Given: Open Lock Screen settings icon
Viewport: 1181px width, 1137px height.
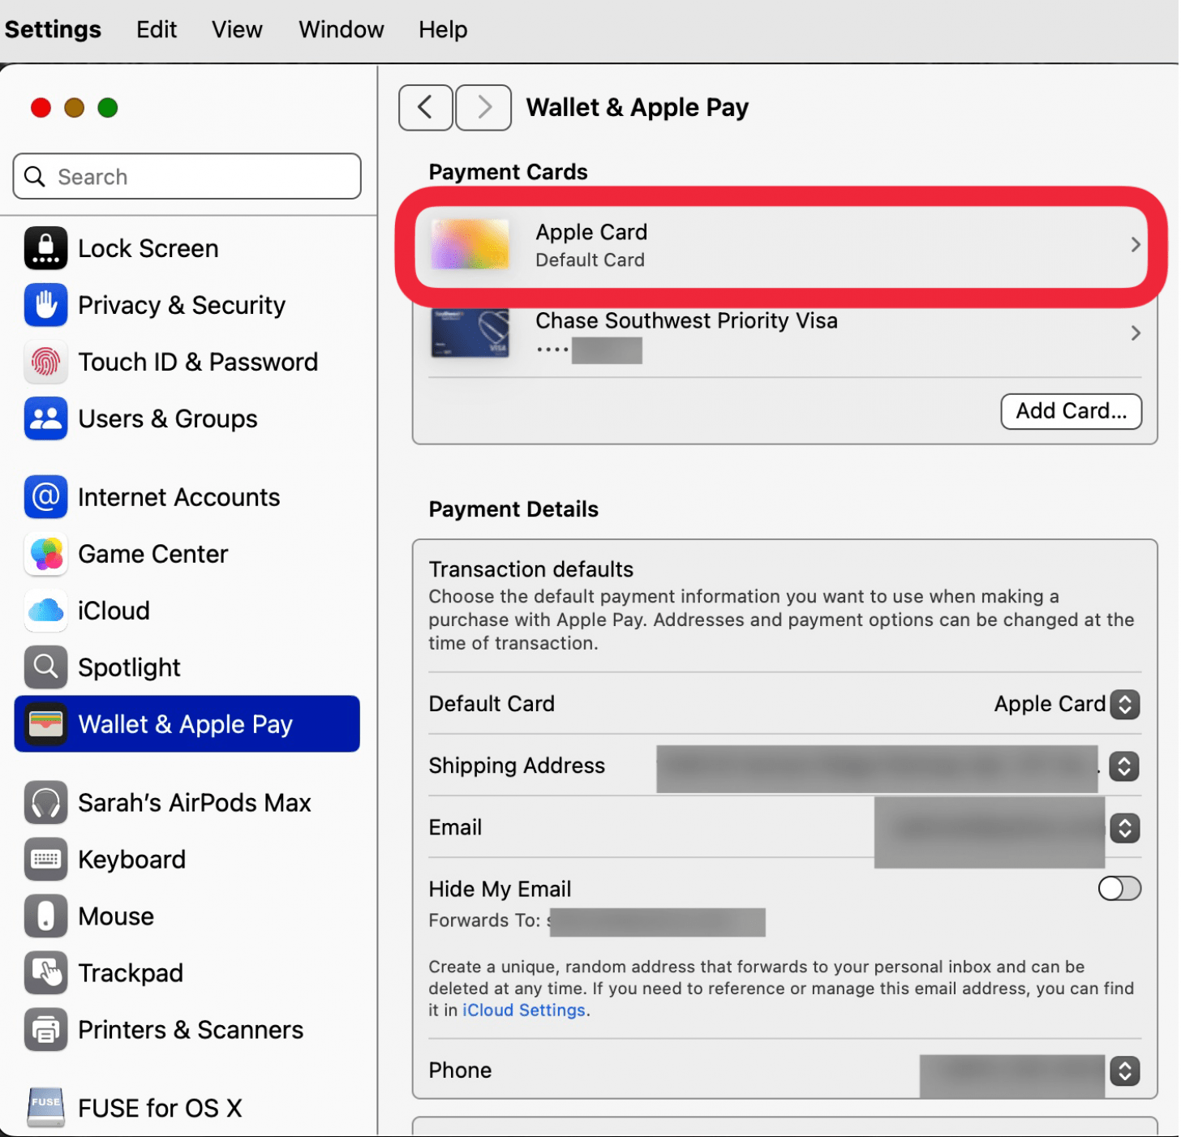Looking at the screenshot, I should [x=45, y=248].
